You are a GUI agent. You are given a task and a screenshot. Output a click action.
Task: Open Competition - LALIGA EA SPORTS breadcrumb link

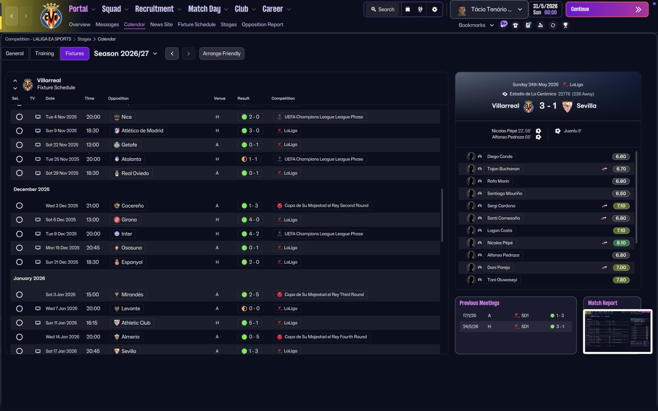(39, 39)
